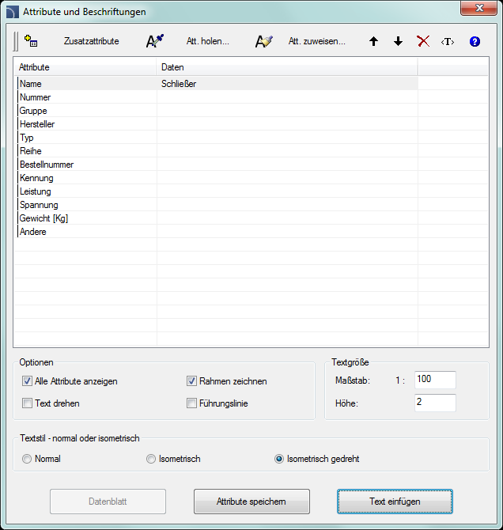Click the <T> text placeholder icon
Viewport: 503px width, 530px height.
pos(447,42)
